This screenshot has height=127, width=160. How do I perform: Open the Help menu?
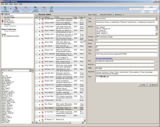[x=21, y=4]
